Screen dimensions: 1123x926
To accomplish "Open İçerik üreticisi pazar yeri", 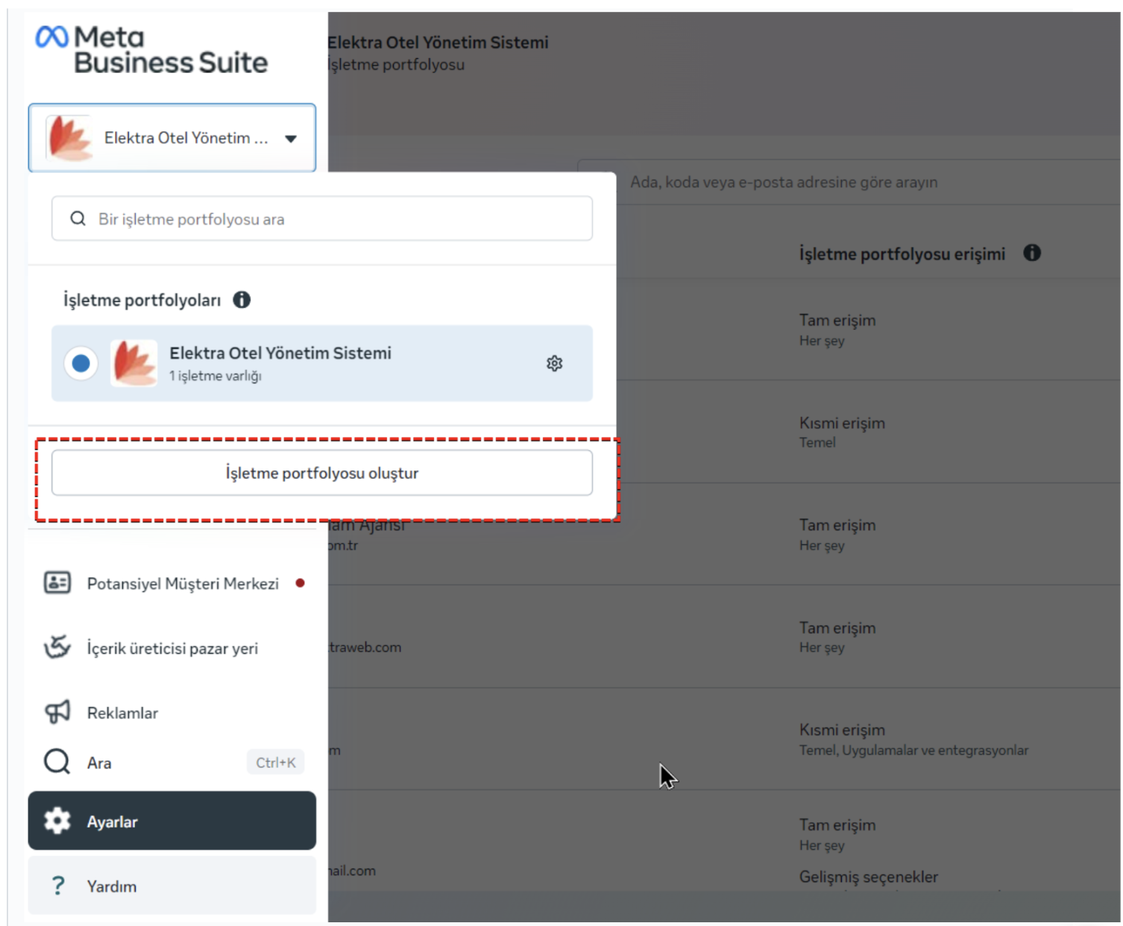I will pos(172,648).
